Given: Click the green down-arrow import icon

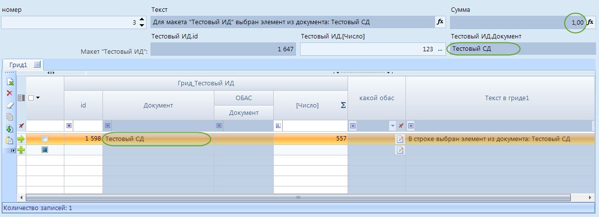Looking at the screenshot, I should tap(9, 129).
